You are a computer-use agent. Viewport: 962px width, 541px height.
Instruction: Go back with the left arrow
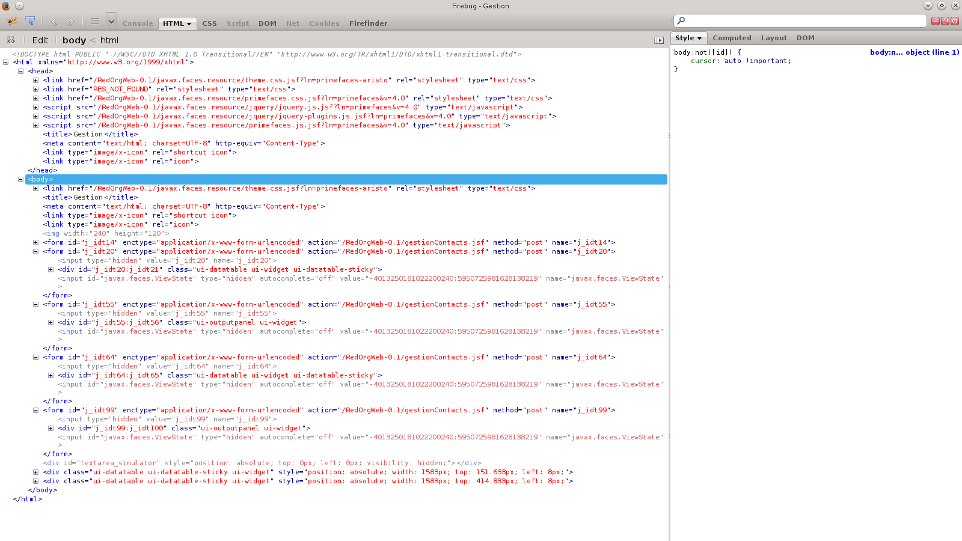click(x=54, y=22)
